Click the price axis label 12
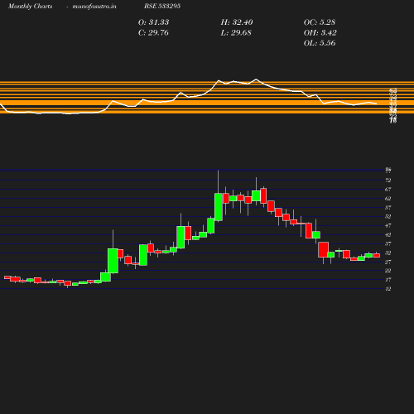The height and width of the screenshot is (414, 414). [388, 289]
